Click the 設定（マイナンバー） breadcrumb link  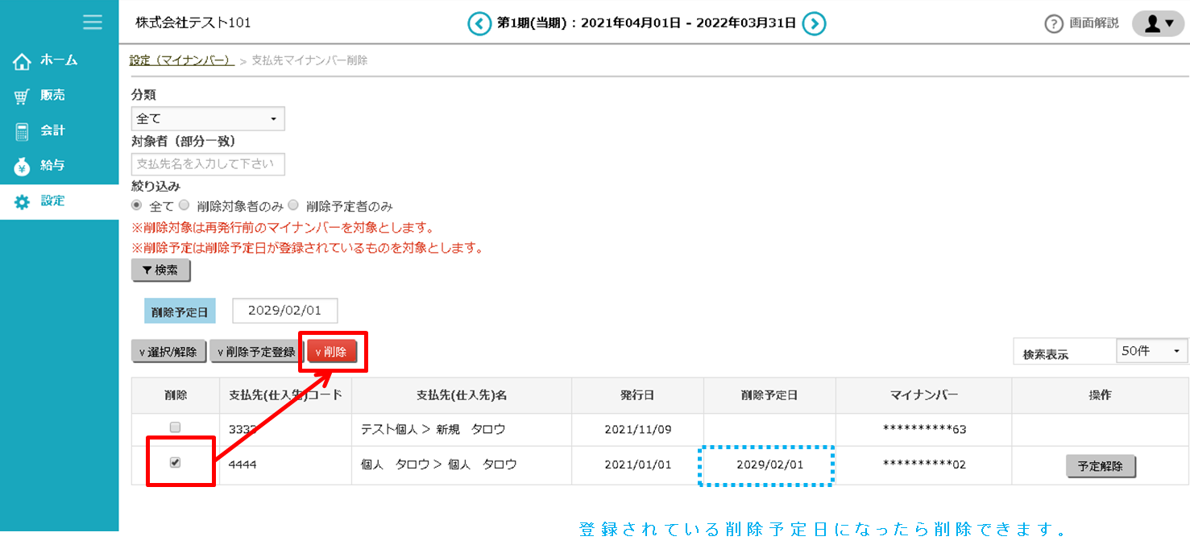pos(181,60)
